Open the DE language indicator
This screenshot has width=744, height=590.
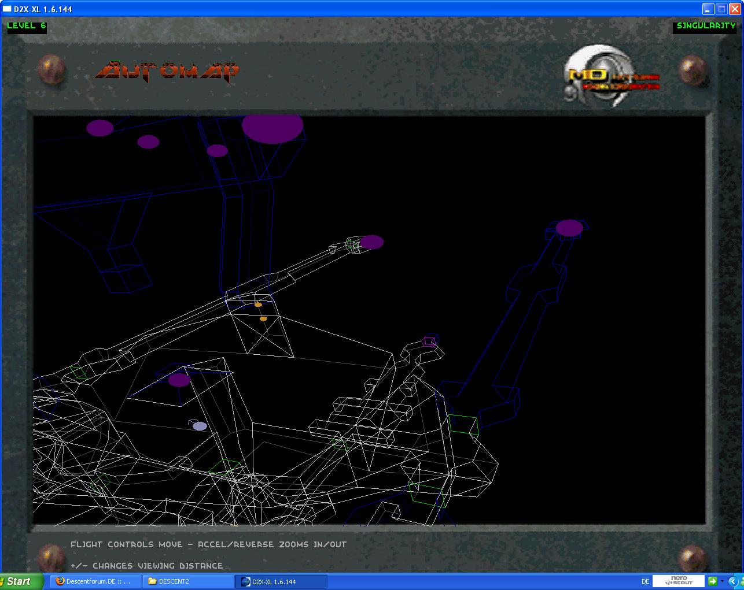pyautogui.click(x=645, y=581)
